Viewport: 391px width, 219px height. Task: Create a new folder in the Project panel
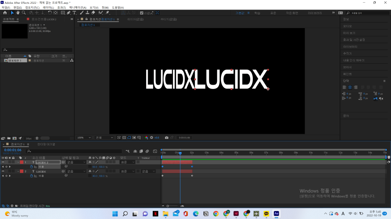point(9,138)
